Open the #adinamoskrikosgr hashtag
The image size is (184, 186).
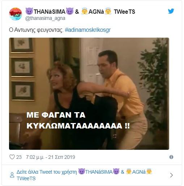[88, 30]
